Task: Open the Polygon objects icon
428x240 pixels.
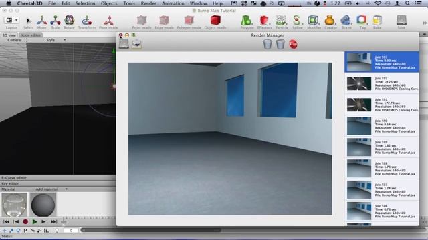Action: click(247, 21)
